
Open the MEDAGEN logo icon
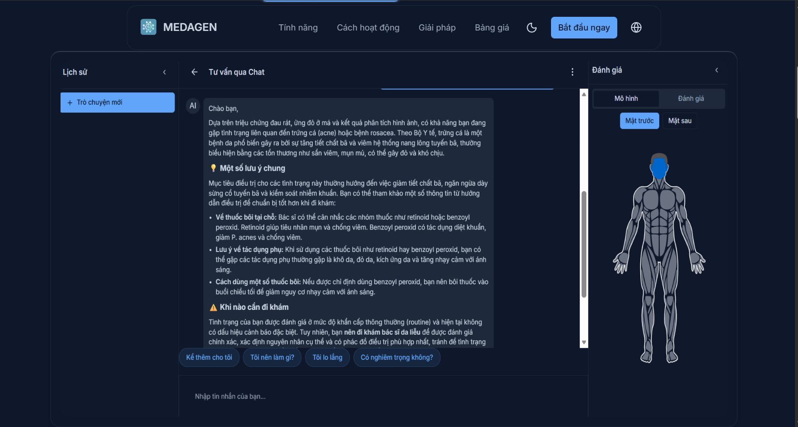[148, 27]
